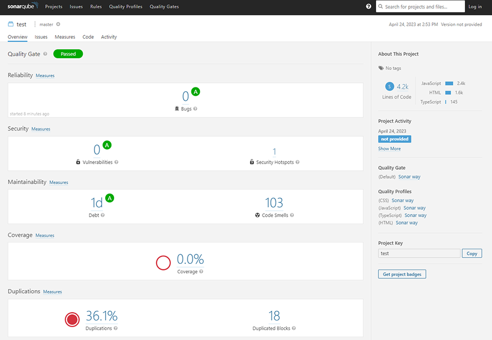The image size is (492, 340).
Task: Click the red Coverage circle indicator
Action: point(163,263)
